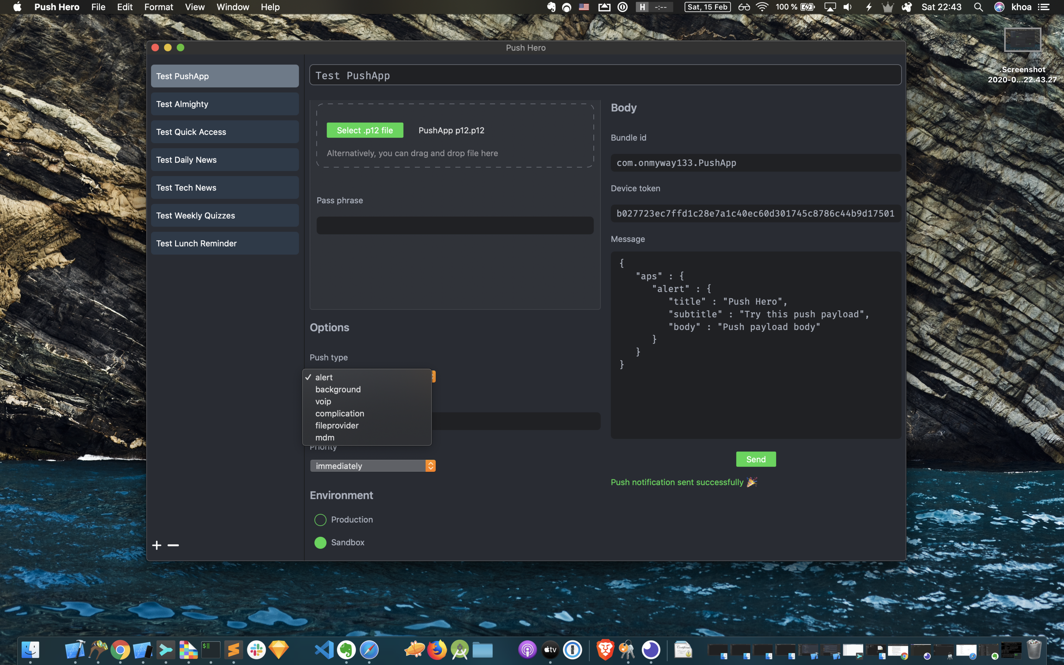The height and width of the screenshot is (665, 1064).
Task: Click the Pass phrase input field
Action: (455, 225)
